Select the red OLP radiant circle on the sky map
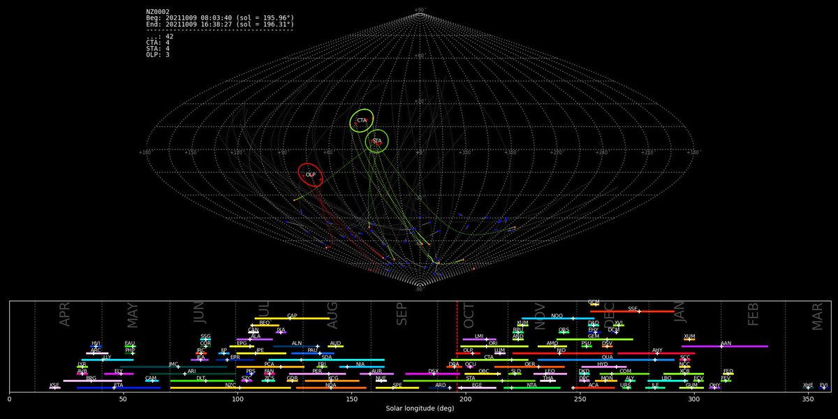838x419 pixels. [311, 175]
